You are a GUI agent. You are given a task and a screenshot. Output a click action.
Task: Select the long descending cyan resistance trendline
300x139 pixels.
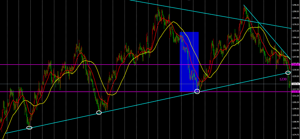coord(210,15)
